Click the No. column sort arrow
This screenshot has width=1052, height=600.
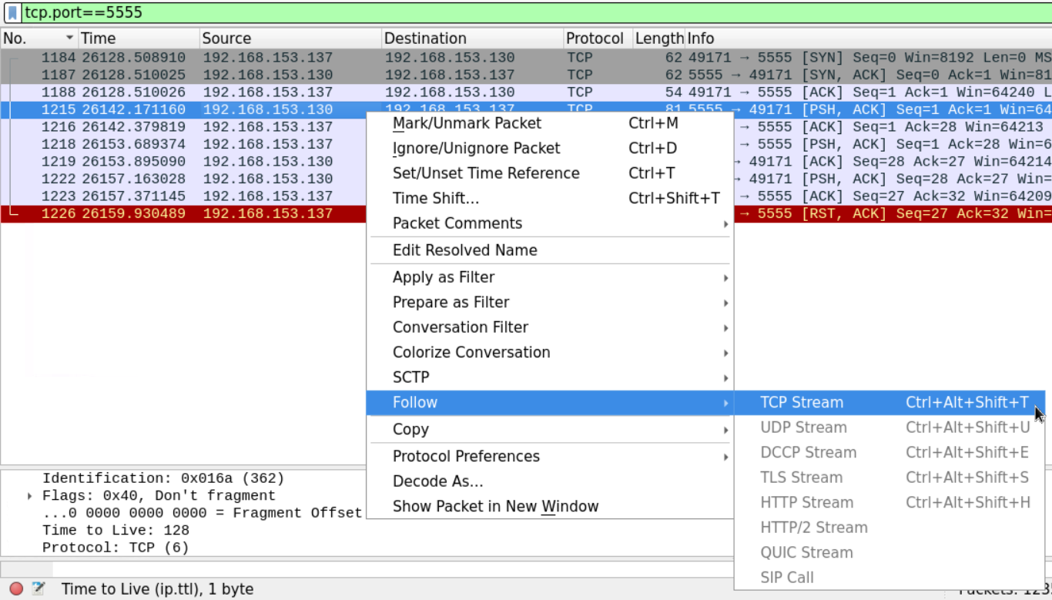click(x=69, y=39)
